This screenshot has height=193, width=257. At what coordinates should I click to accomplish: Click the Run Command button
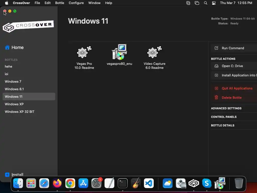pos(234,48)
